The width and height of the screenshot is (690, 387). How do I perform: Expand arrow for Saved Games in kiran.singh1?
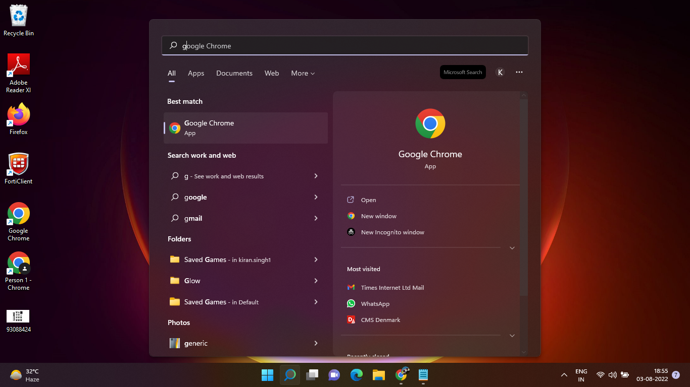pos(316,260)
